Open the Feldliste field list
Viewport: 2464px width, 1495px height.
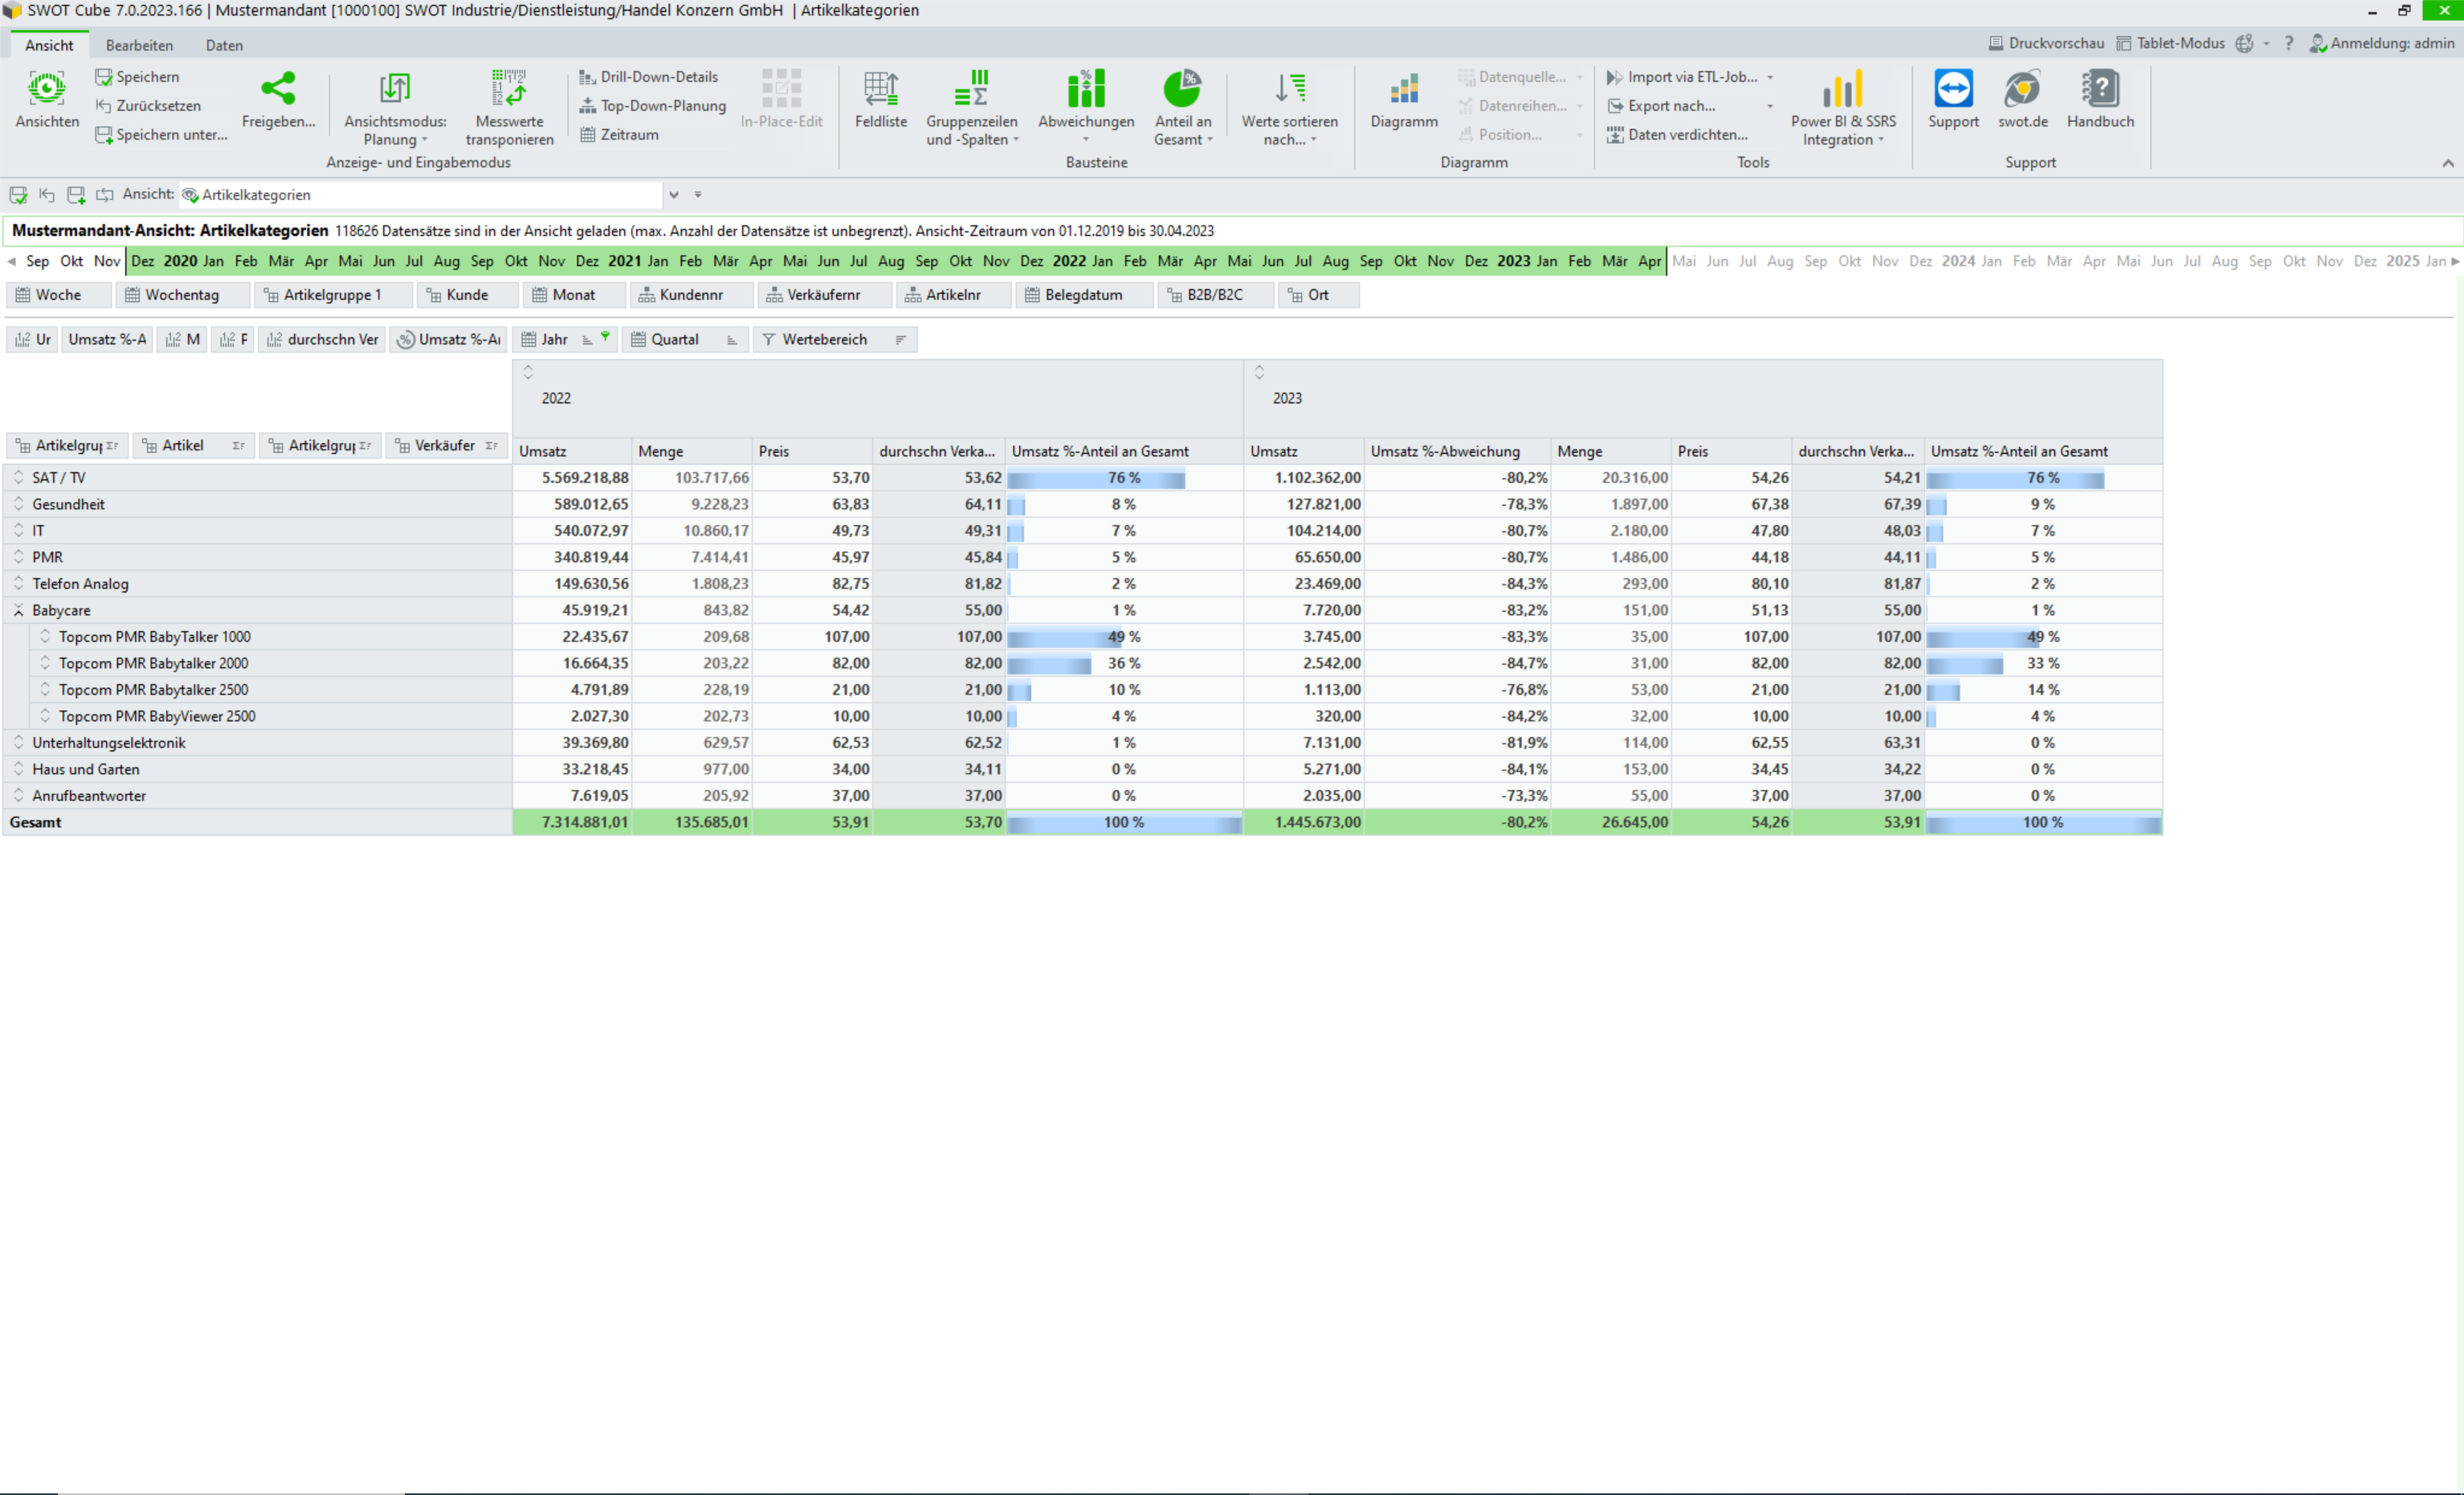880,90
